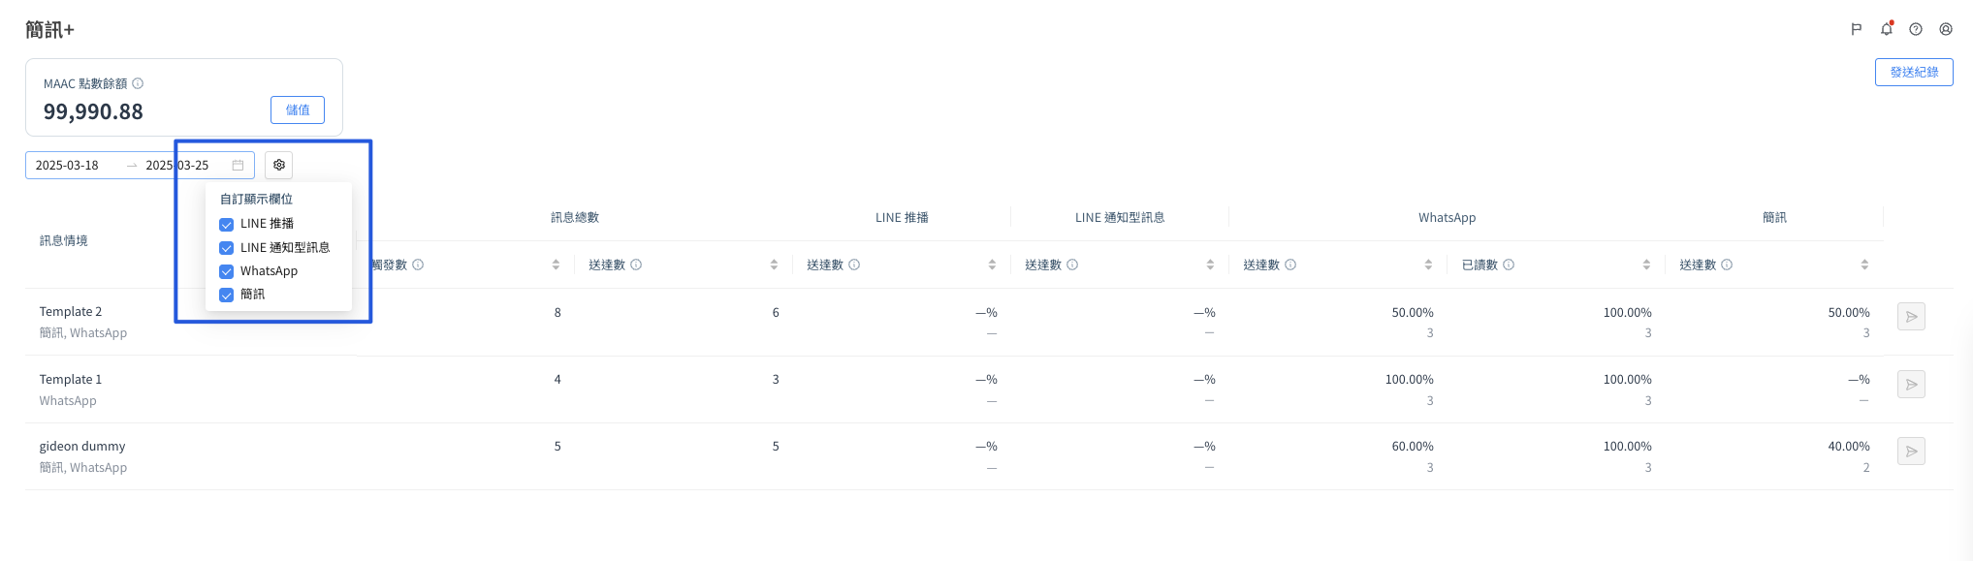Click the send icon for Template 2
Screen dimensions: 1973x561
[x=1911, y=317]
